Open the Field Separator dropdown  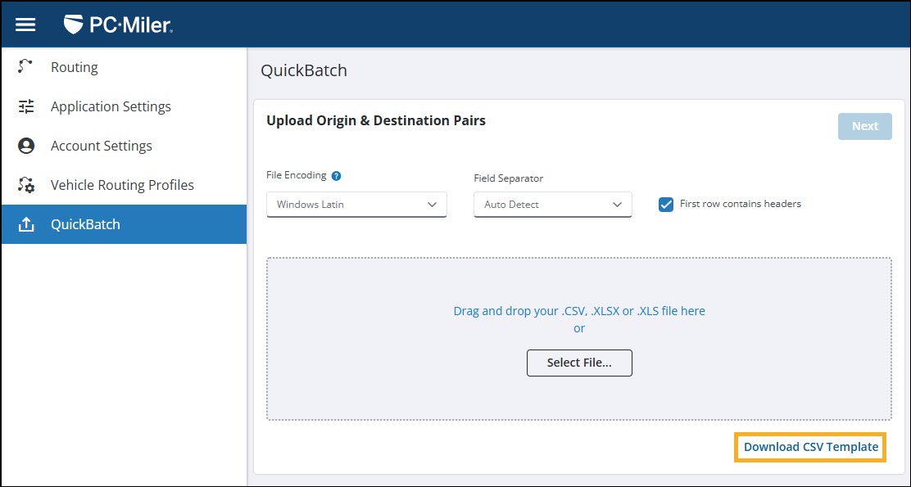(x=552, y=204)
